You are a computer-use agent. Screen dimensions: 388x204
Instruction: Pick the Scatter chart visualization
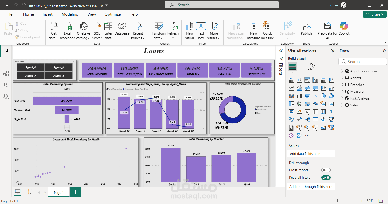click(x=315, y=96)
